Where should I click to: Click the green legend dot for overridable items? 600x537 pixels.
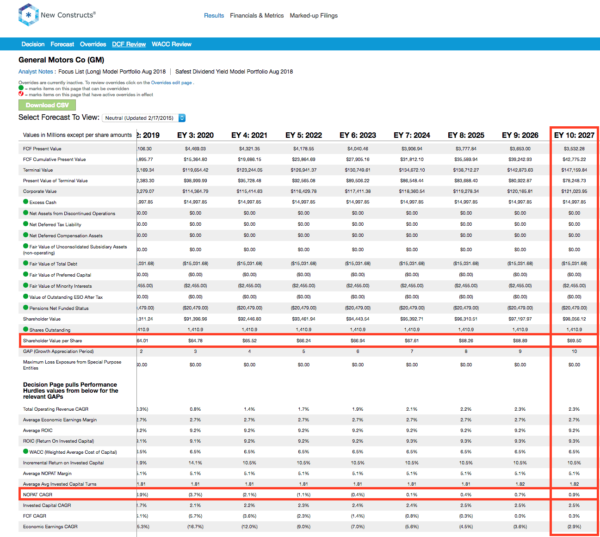pyautogui.click(x=21, y=88)
